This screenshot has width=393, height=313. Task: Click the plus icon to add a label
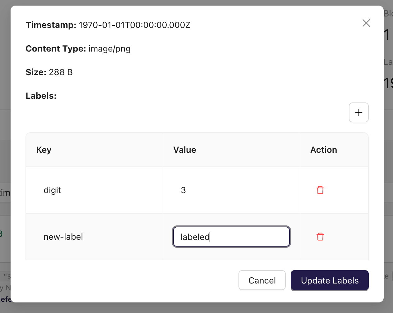[358, 112]
